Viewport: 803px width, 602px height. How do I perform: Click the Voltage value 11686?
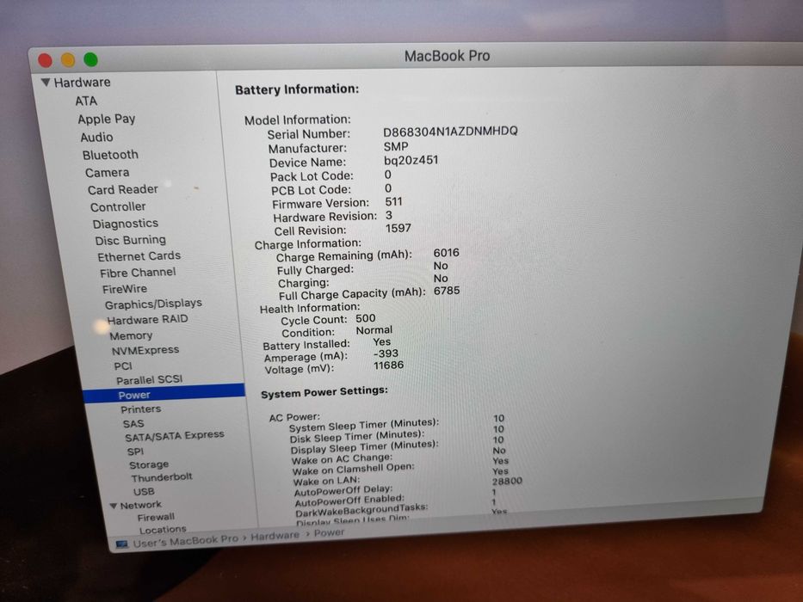point(388,365)
